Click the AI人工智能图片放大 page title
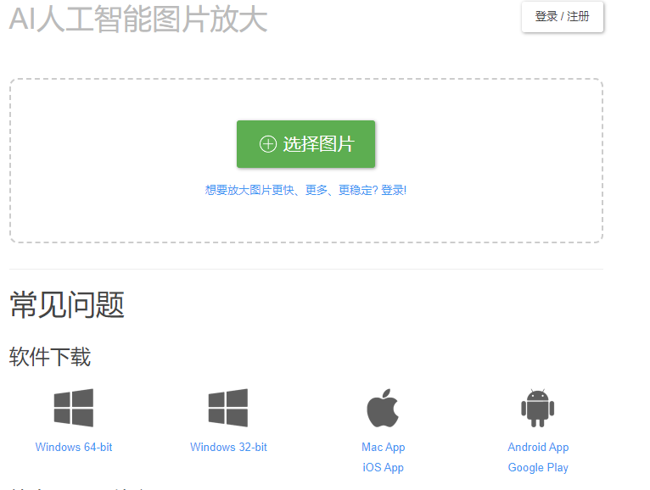Image resolution: width=650 pixels, height=490 pixels. (x=138, y=19)
